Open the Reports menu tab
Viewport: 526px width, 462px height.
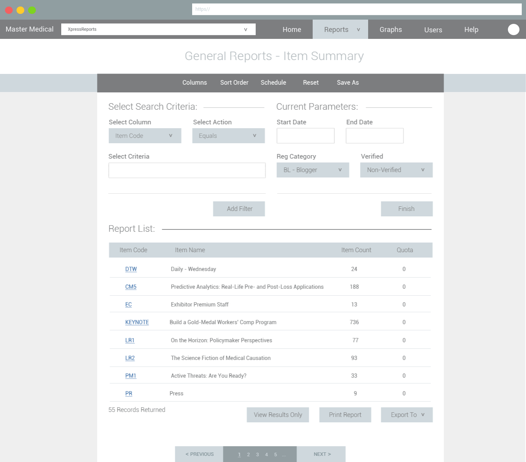click(x=340, y=29)
